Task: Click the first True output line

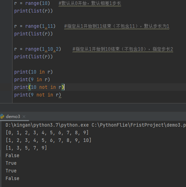Action: (11, 163)
